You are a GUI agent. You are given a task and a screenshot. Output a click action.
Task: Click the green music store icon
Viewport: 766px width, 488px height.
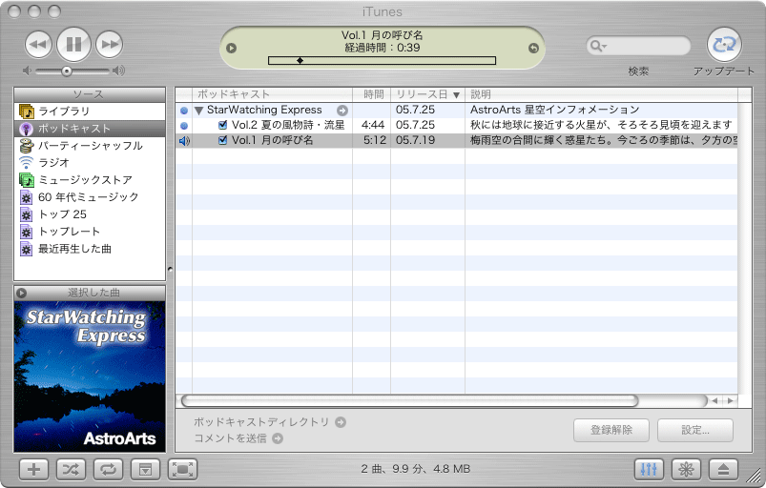coord(27,180)
